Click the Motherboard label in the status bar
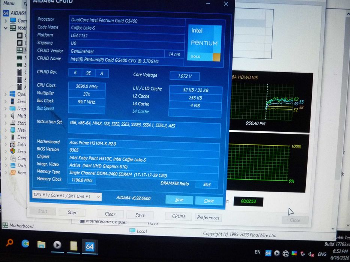Viewport: 350px width, 262px height. [21, 226]
